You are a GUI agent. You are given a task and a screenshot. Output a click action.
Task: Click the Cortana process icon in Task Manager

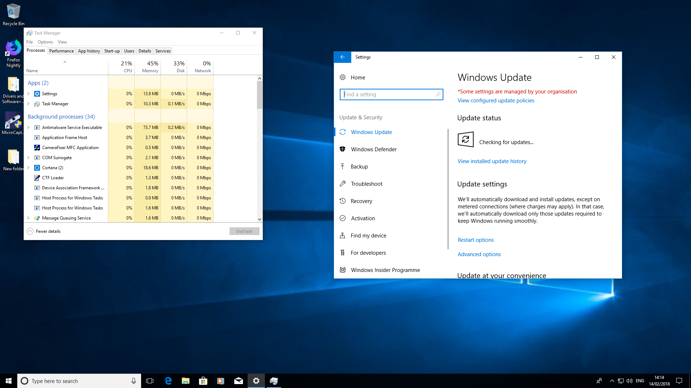37,168
